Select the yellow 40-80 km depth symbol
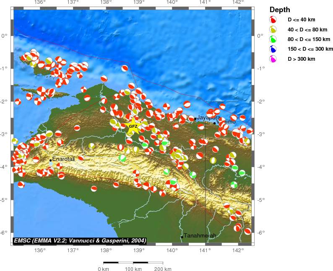The width and height of the screenshot is (333, 271). [273, 29]
